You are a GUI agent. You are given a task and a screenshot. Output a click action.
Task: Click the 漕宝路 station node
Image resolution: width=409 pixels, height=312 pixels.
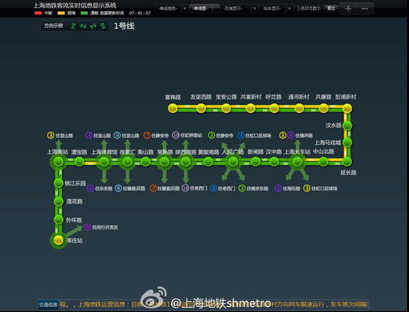tap(79, 161)
